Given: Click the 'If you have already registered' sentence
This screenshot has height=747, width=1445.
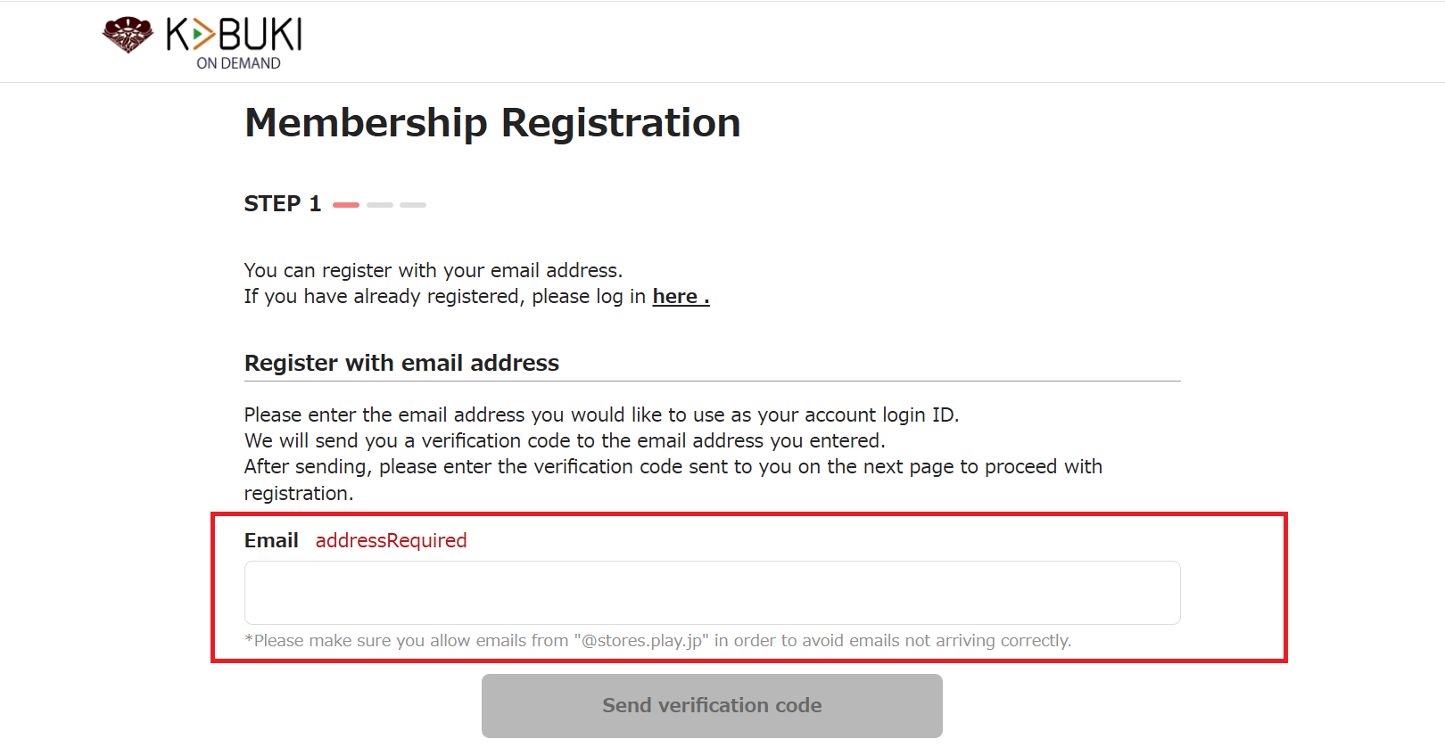Looking at the screenshot, I should (x=477, y=296).
